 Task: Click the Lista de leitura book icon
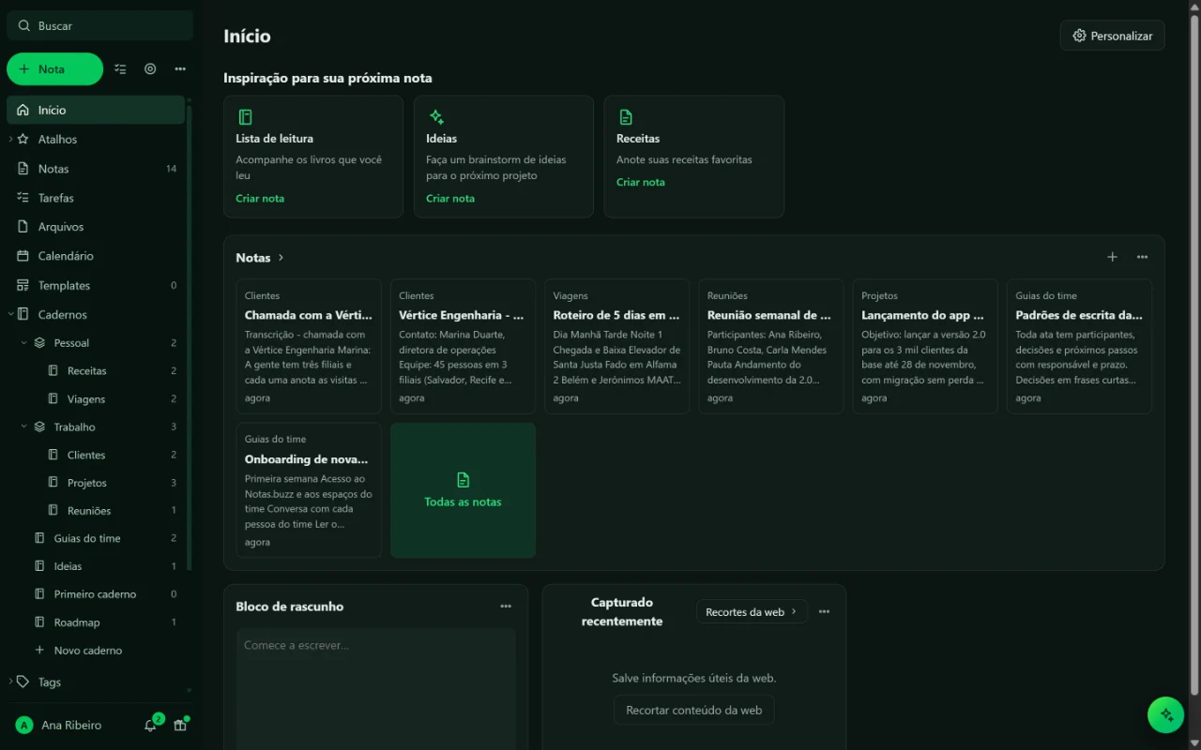(x=245, y=117)
